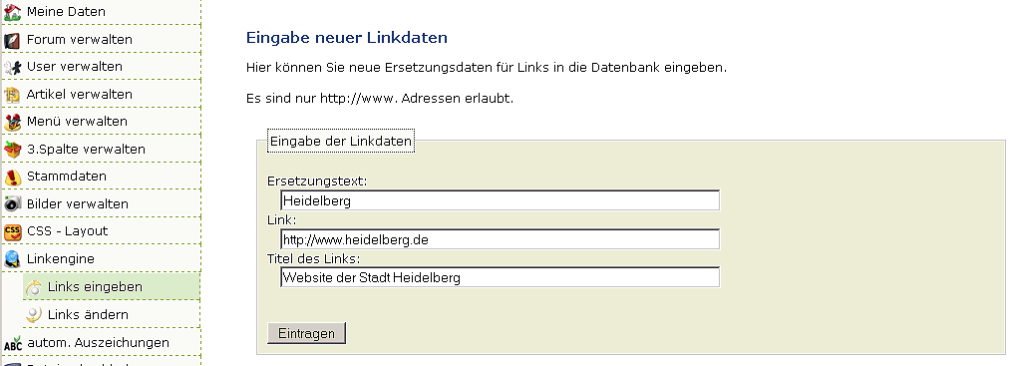Click the Stammdaten exclamation icon

(12, 177)
